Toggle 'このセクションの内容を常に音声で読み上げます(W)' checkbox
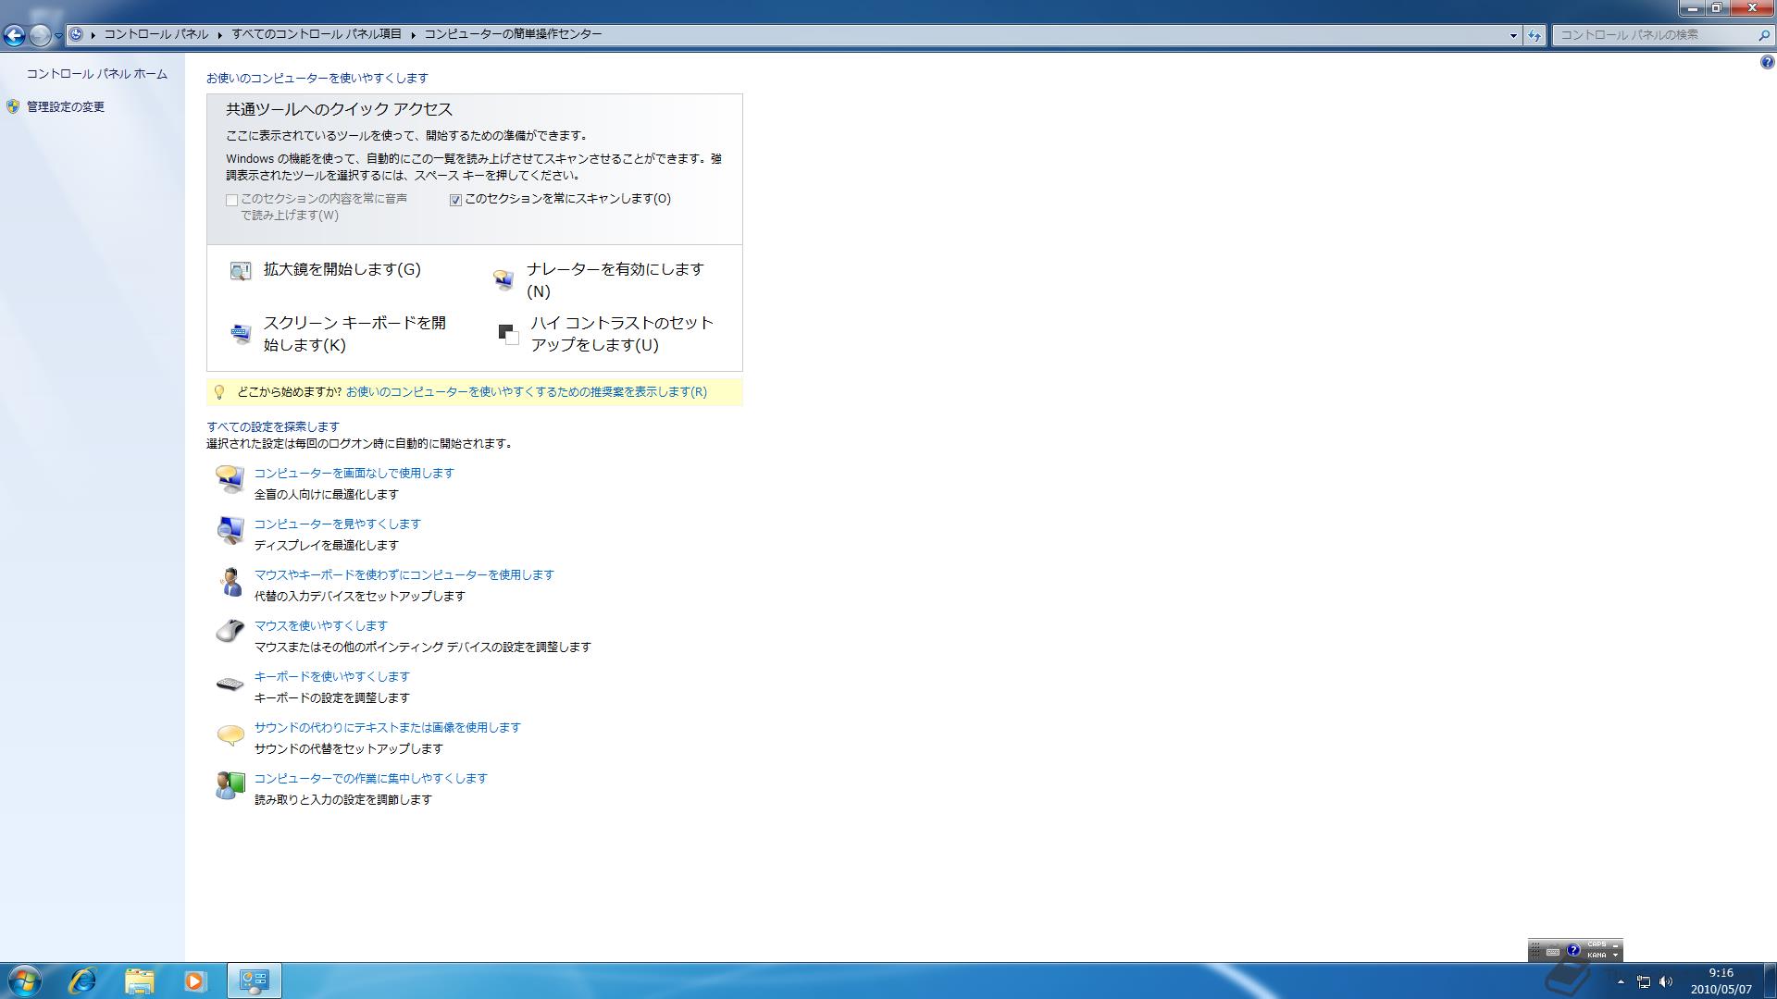Viewport: 1777px width, 999px height. 232,200
